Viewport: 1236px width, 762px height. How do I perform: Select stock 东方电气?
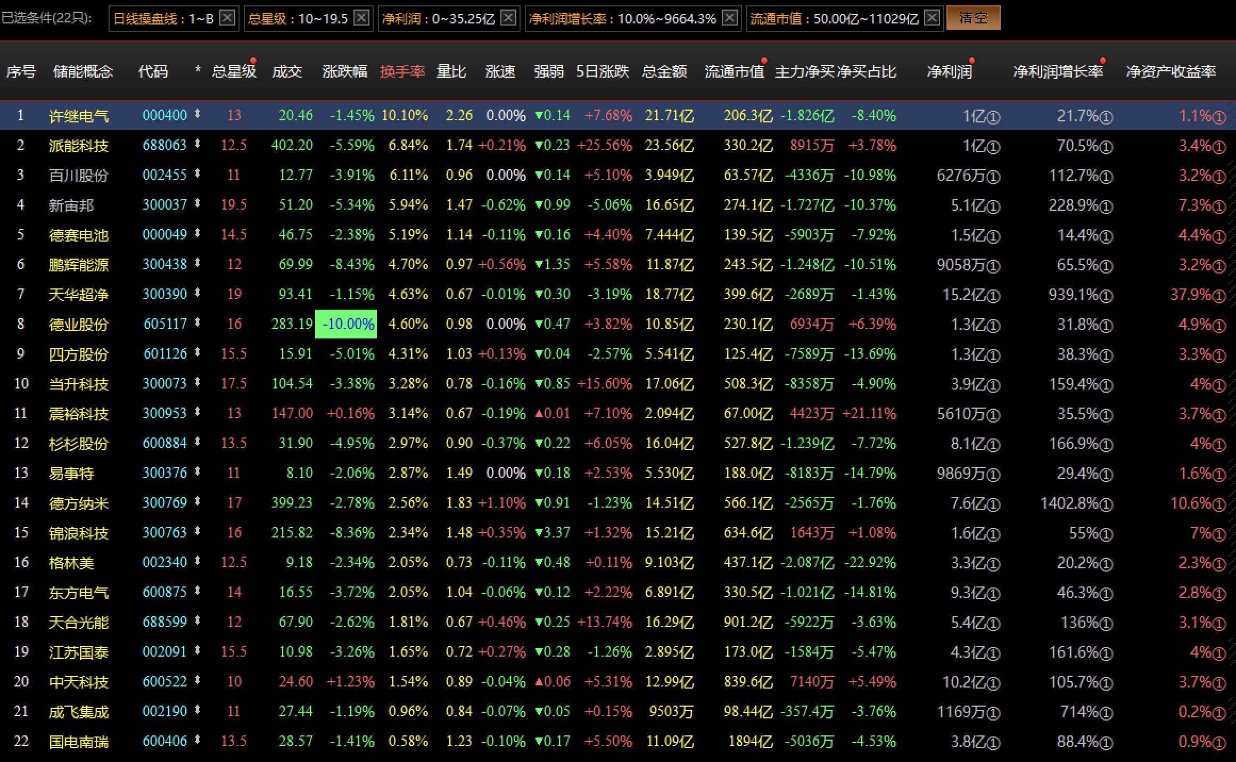click(x=79, y=592)
